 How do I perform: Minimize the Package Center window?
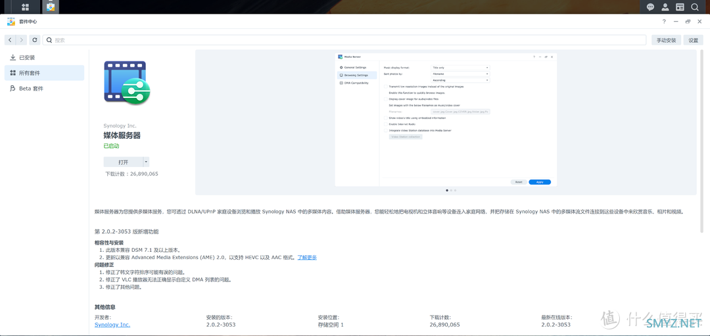click(676, 21)
